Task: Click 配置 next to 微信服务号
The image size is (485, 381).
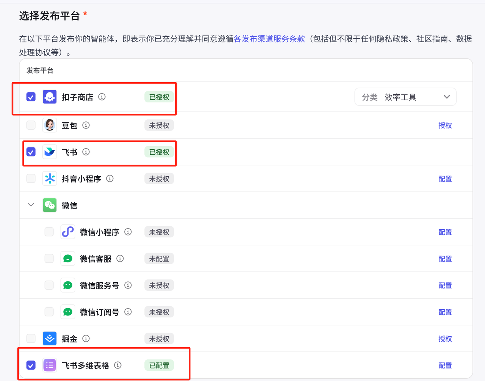Action: pyautogui.click(x=445, y=285)
